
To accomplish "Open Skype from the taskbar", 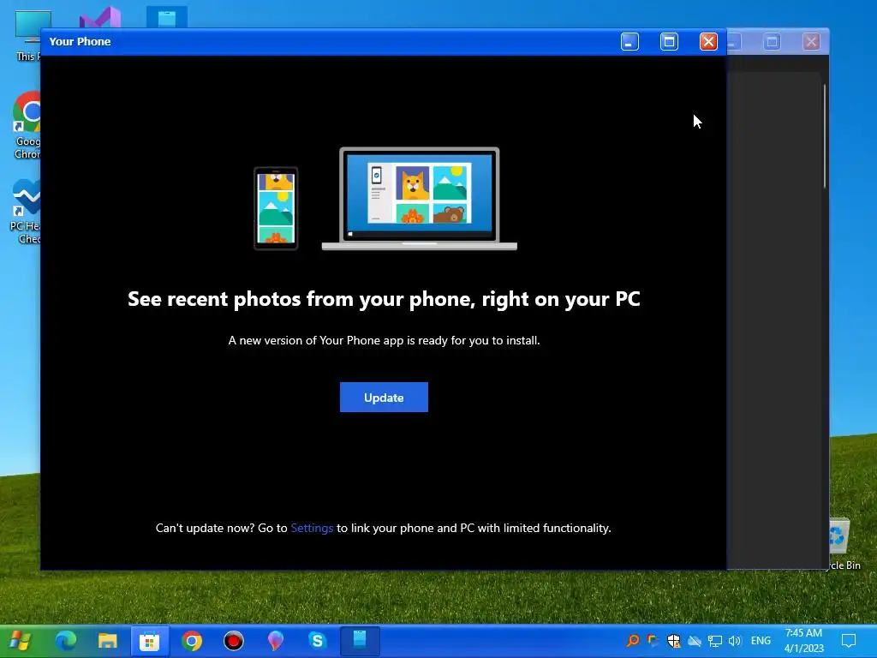I will coord(317,641).
